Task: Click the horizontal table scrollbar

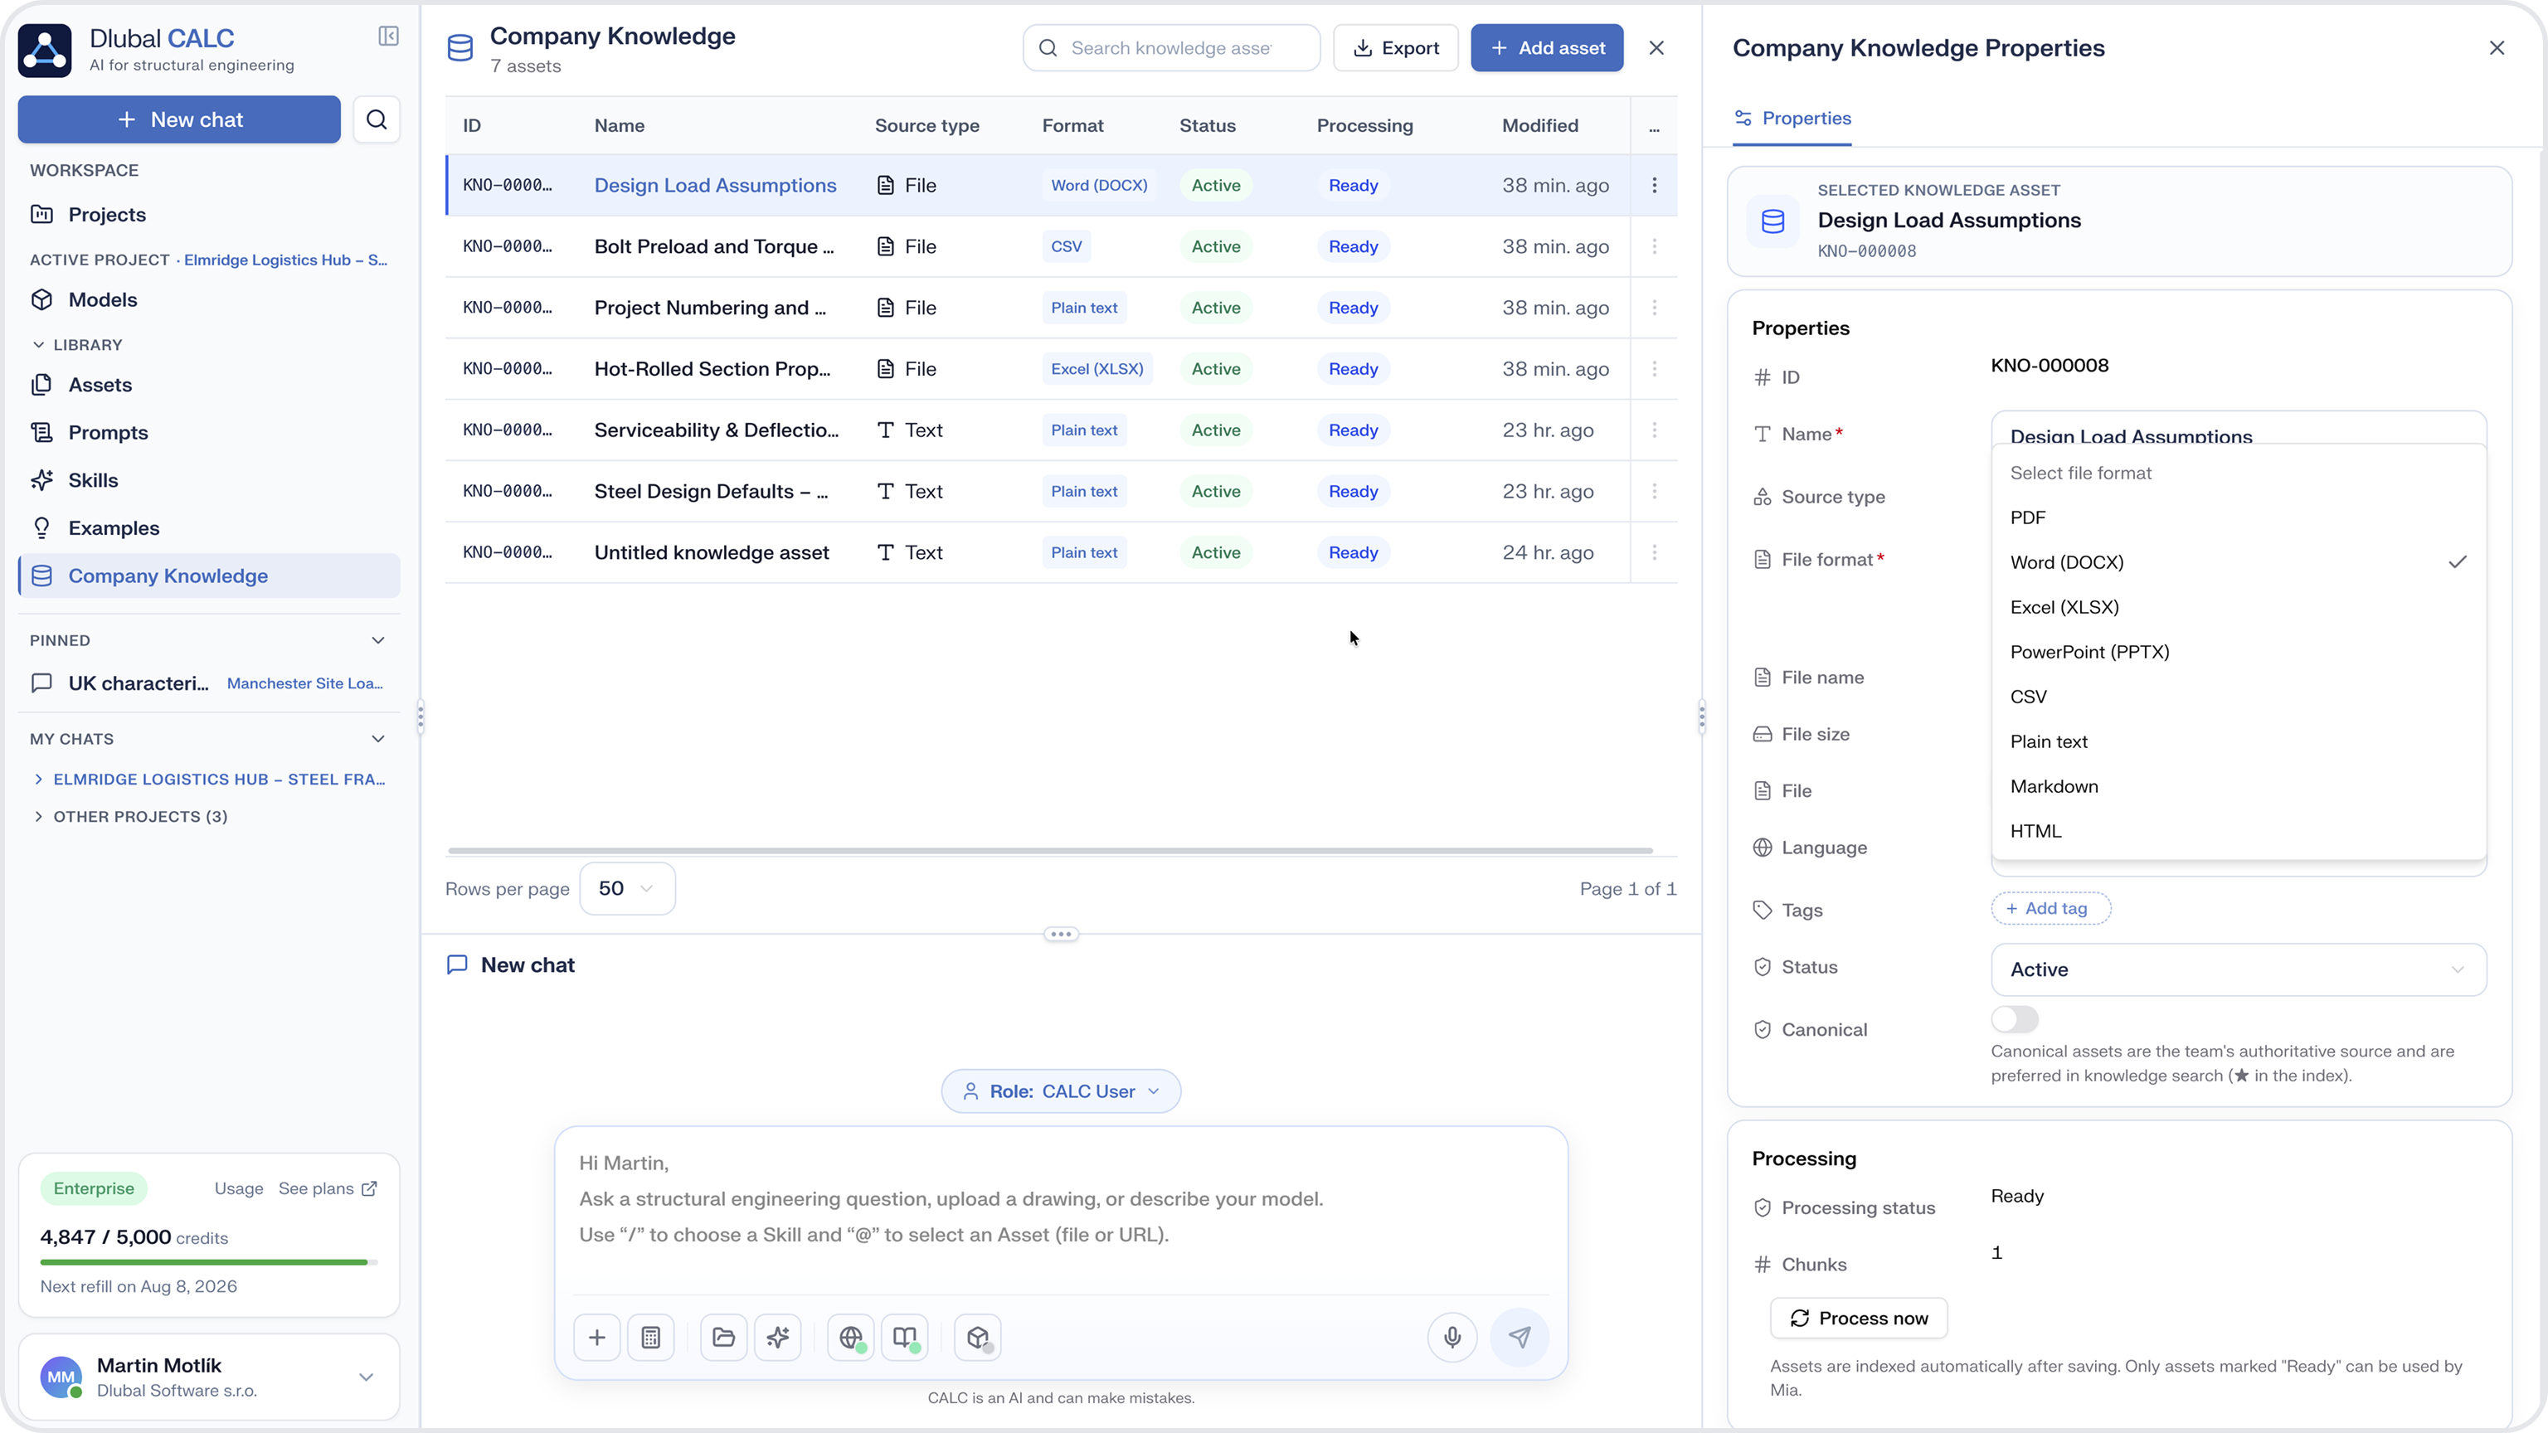Action: (1049, 851)
